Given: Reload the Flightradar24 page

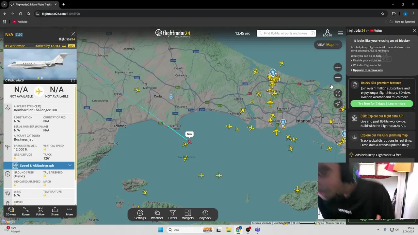Looking at the screenshot, I should (20, 14).
